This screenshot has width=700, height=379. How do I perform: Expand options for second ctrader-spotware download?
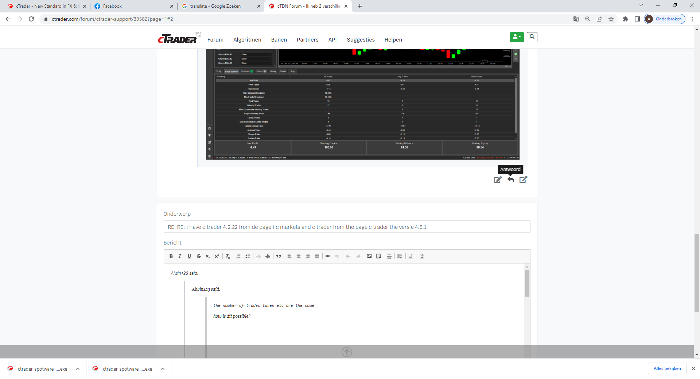pyautogui.click(x=163, y=369)
